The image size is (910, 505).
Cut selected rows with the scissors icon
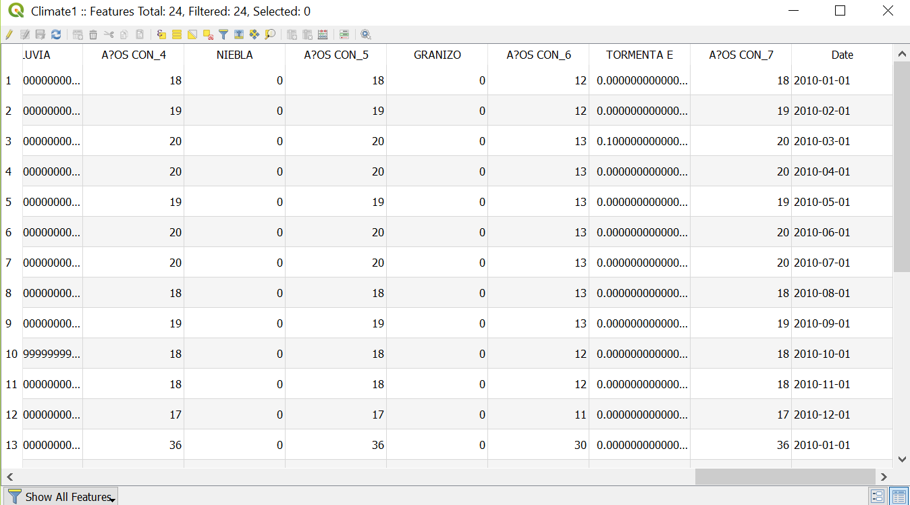coord(109,34)
